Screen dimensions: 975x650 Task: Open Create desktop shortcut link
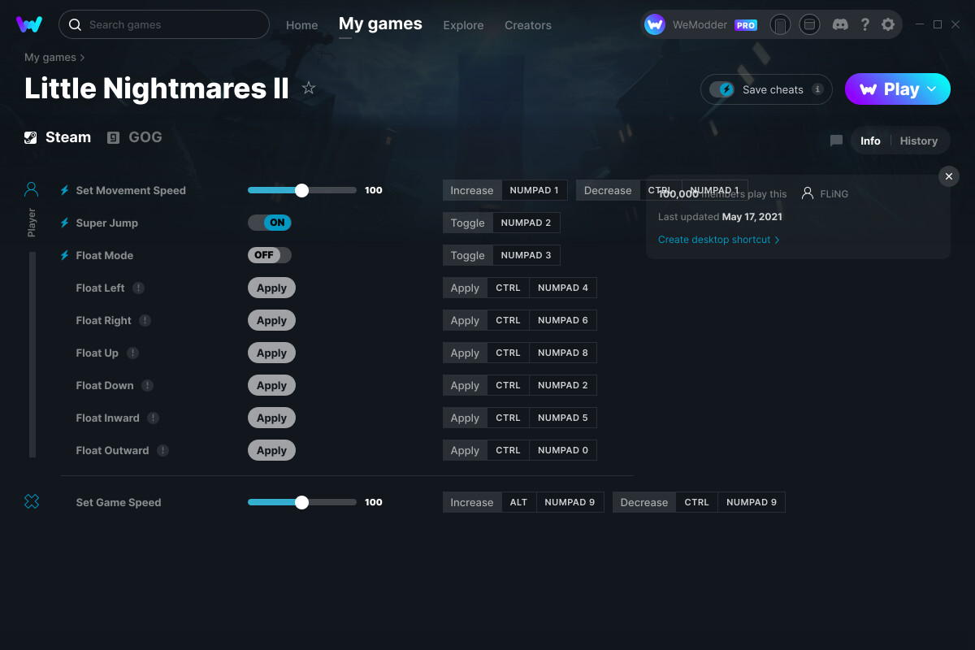click(x=719, y=240)
